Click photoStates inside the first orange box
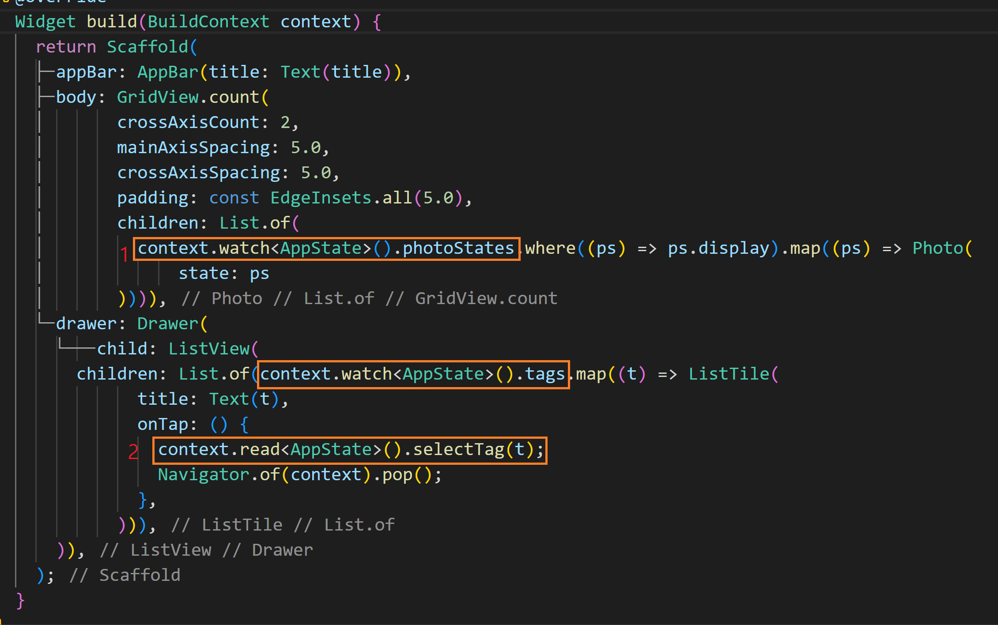 click(x=458, y=248)
